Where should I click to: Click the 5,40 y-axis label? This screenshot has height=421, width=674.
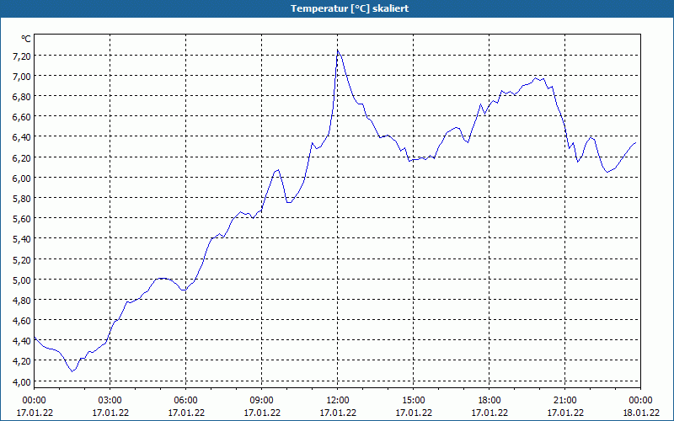tap(22, 239)
